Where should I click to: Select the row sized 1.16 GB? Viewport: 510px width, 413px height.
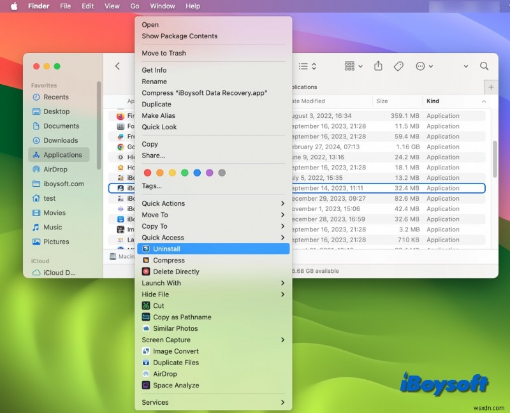coord(296,147)
